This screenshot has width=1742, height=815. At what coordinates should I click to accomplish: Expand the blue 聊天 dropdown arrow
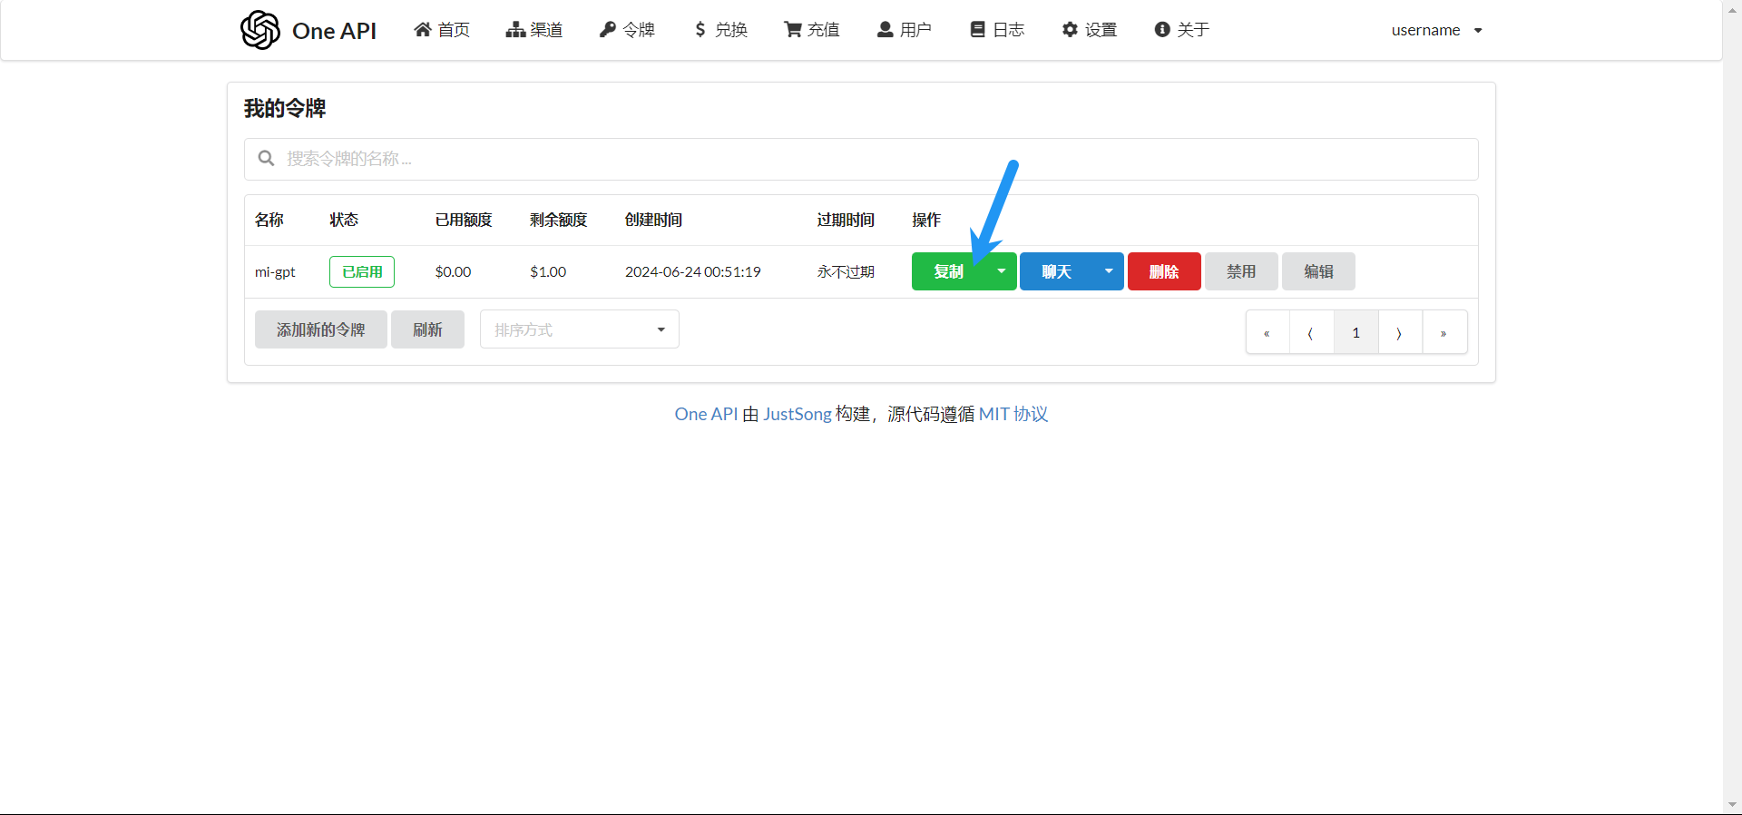[1109, 271]
